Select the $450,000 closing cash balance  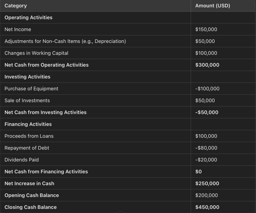207,207
